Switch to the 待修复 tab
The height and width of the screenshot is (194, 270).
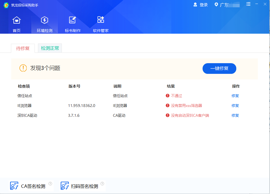pyautogui.click(x=23, y=48)
